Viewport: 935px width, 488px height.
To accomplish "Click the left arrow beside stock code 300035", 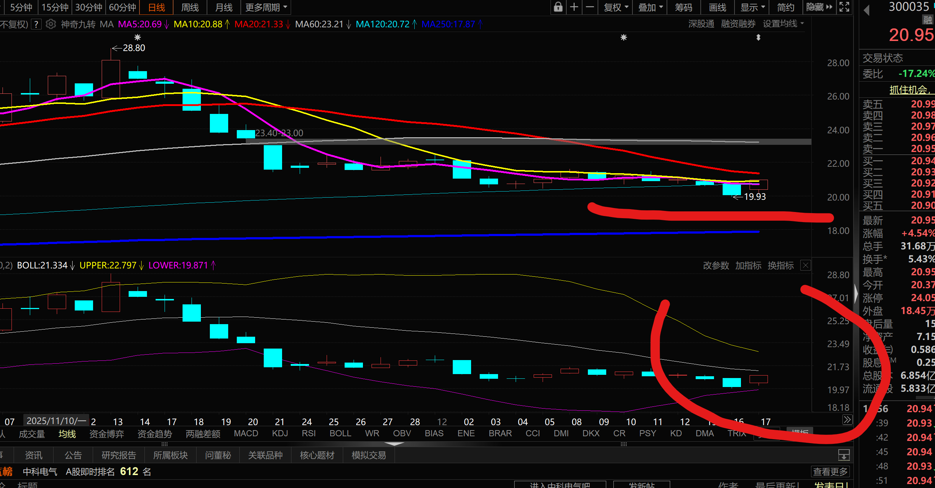I will [867, 10].
